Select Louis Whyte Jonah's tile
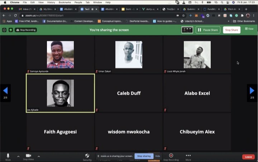This screenshot has width=258, height=162. point(197,55)
